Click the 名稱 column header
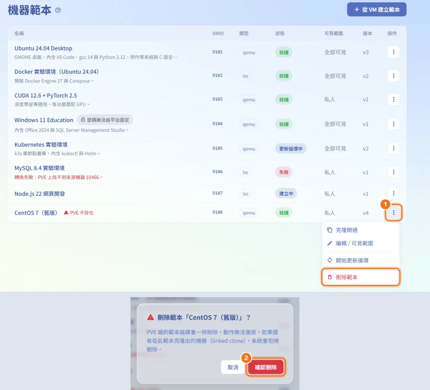Screen dimensions: 430x390 pos(19,34)
